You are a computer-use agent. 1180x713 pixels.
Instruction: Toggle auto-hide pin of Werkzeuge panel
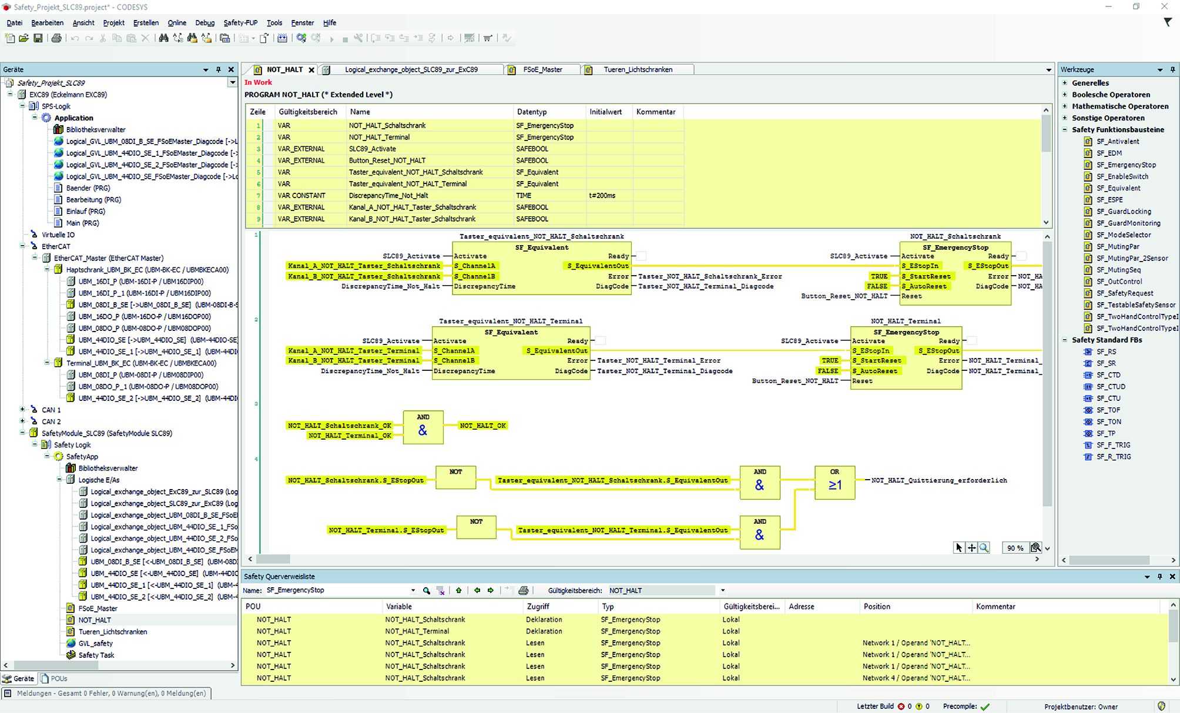(1172, 69)
